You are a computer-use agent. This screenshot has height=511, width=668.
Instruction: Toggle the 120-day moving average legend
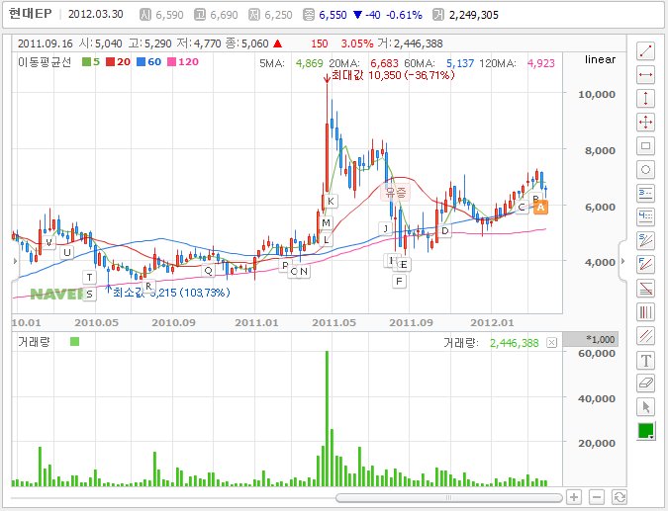(x=183, y=62)
